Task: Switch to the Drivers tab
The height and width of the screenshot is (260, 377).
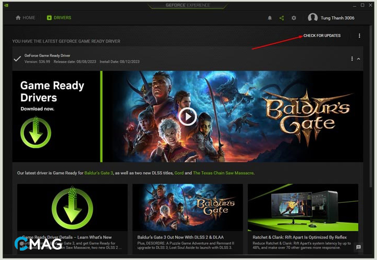Action: coord(59,18)
